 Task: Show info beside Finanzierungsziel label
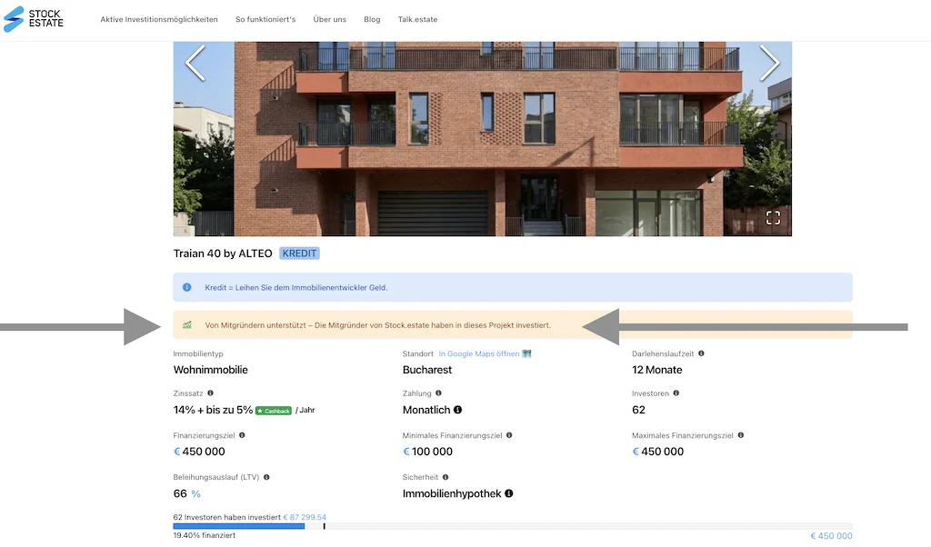pyautogui.click(x=242, y=435)
